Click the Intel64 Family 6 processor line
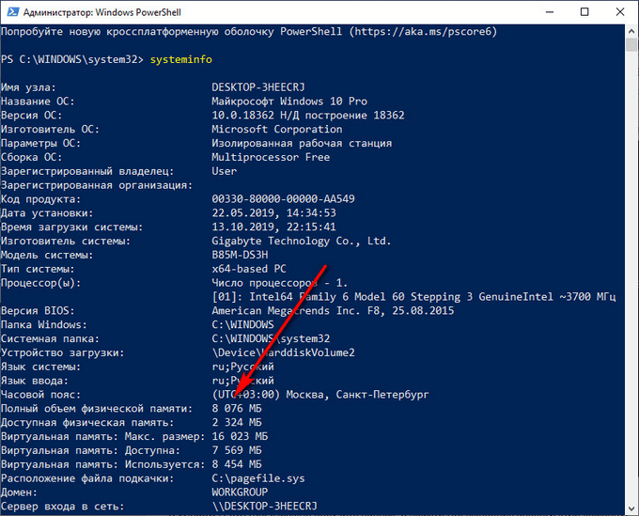The image size is (639, 516). 413,297
